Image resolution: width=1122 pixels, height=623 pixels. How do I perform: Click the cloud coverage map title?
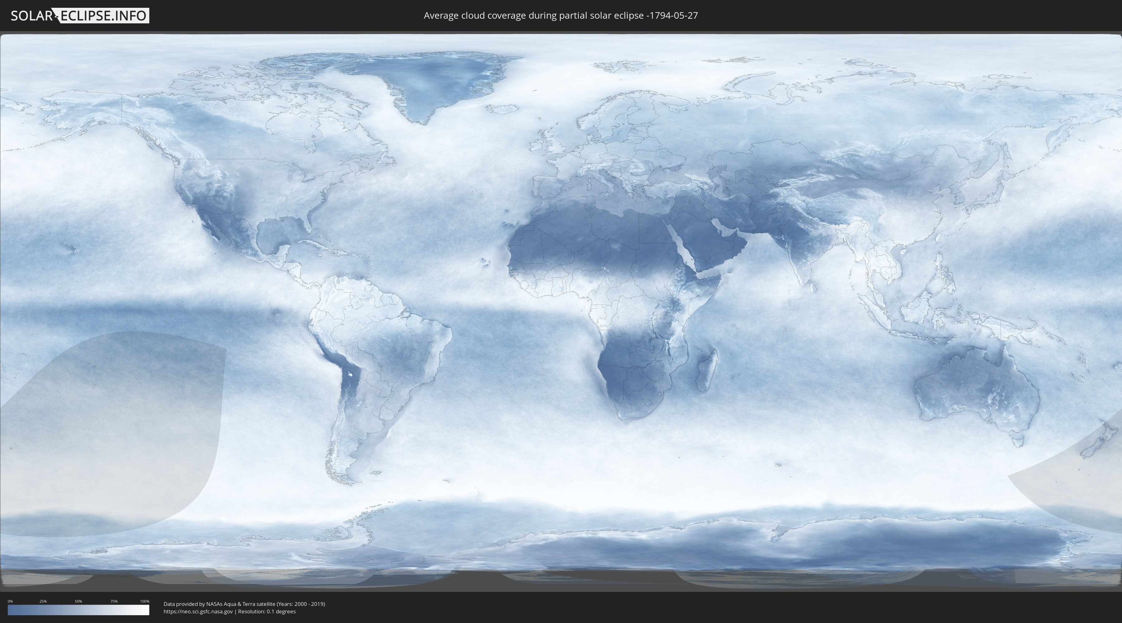561,15
